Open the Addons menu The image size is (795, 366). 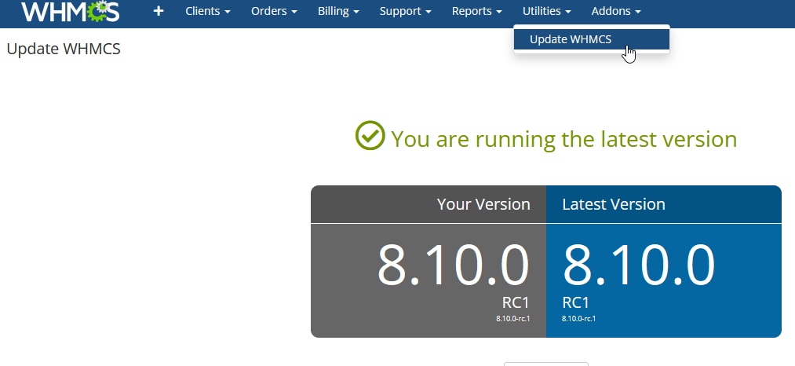[x=616, y=11]
